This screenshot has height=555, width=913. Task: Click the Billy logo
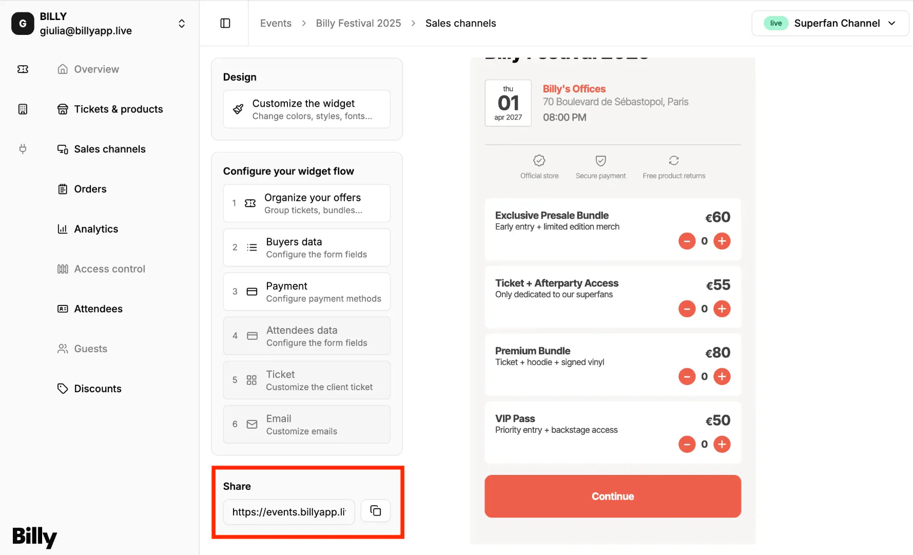(x=34, y=537)
